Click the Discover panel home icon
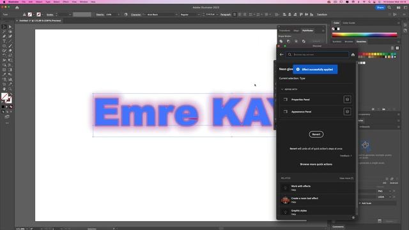 click(353, 55)
